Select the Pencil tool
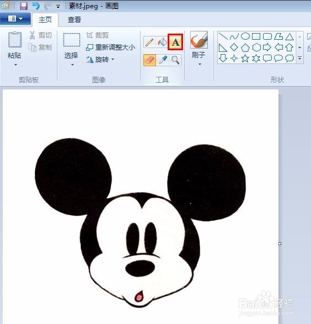The width and height of the screenshot is (311, 324). [149, 42]
